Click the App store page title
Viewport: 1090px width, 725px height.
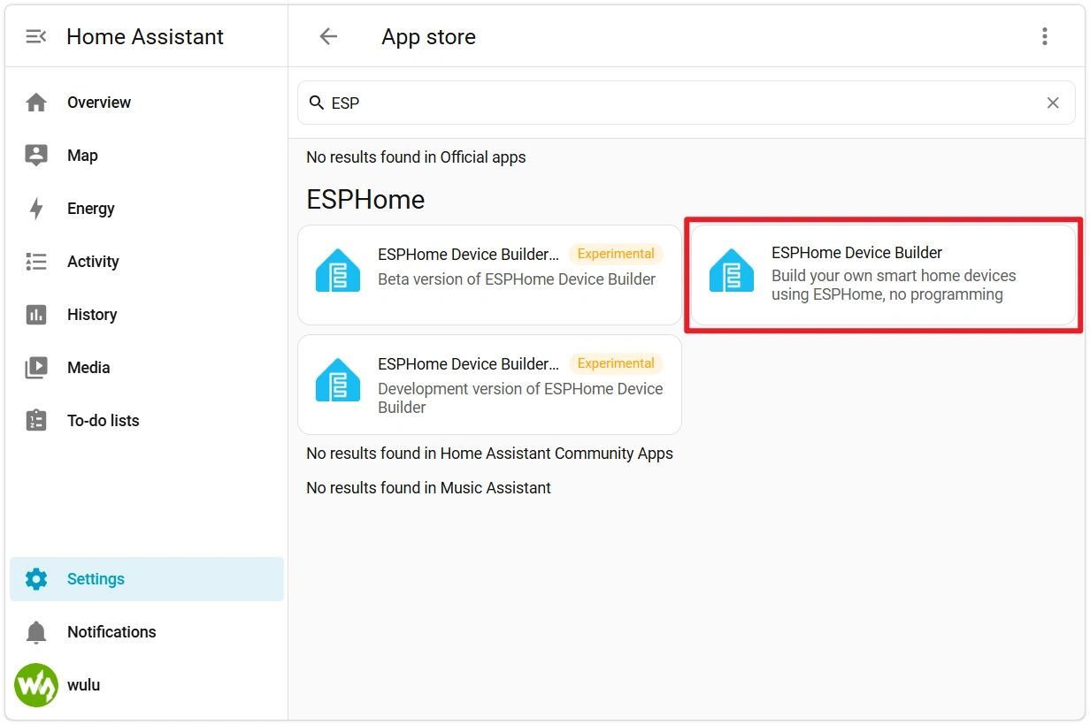tap(429, 37)
